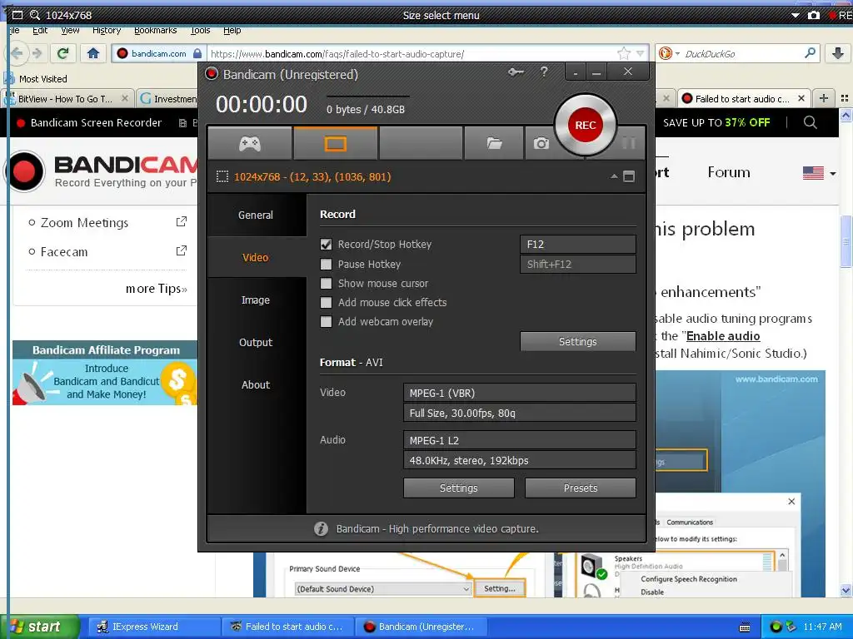The image size is (853, 639).
Task: Open the Forum link on website
Action: (x=729, y=172)
